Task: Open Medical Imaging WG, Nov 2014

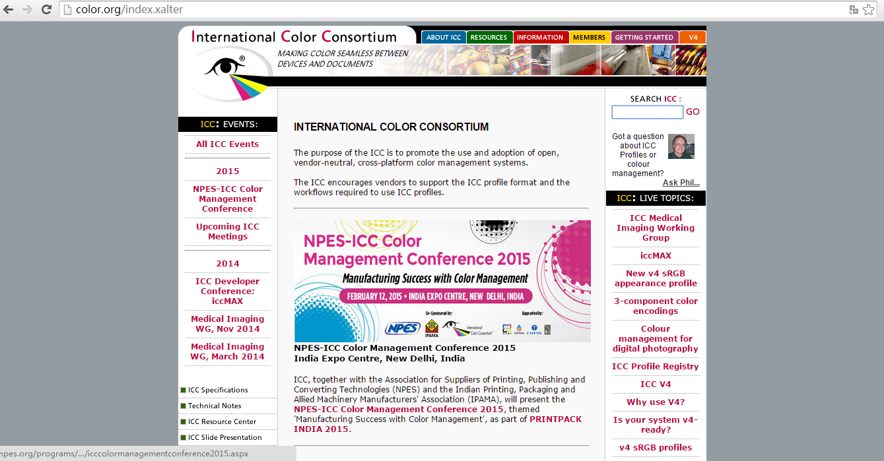Action: [x=228, y=324]
